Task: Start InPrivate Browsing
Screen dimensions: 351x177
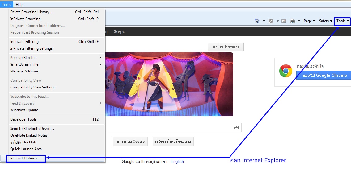Action: click(54, 19)
